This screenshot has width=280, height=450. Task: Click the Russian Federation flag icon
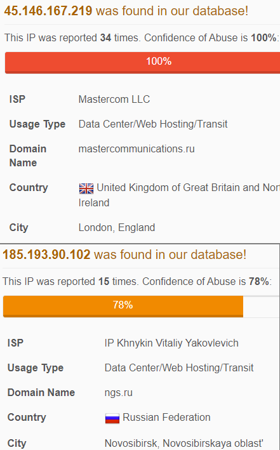click(112, 418)
